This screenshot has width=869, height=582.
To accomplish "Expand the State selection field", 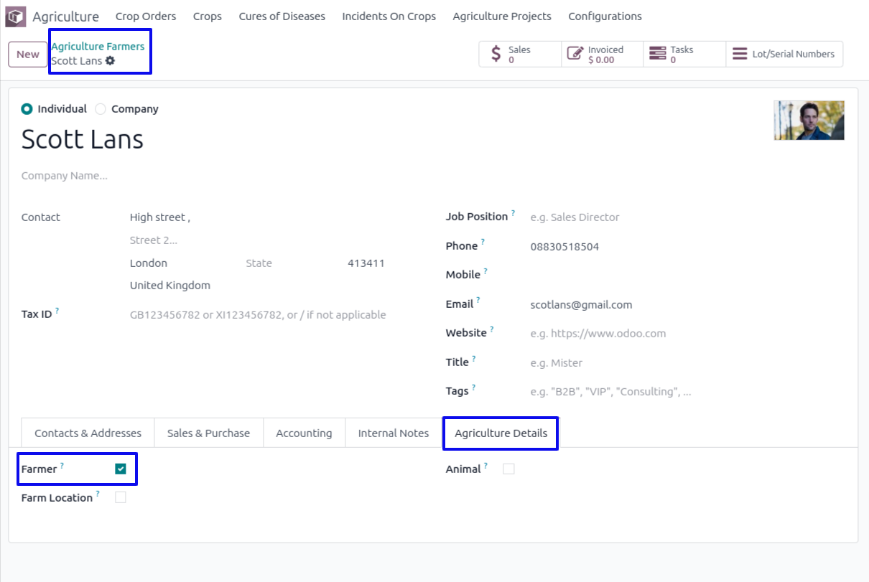I will click(x=287, y=263).
